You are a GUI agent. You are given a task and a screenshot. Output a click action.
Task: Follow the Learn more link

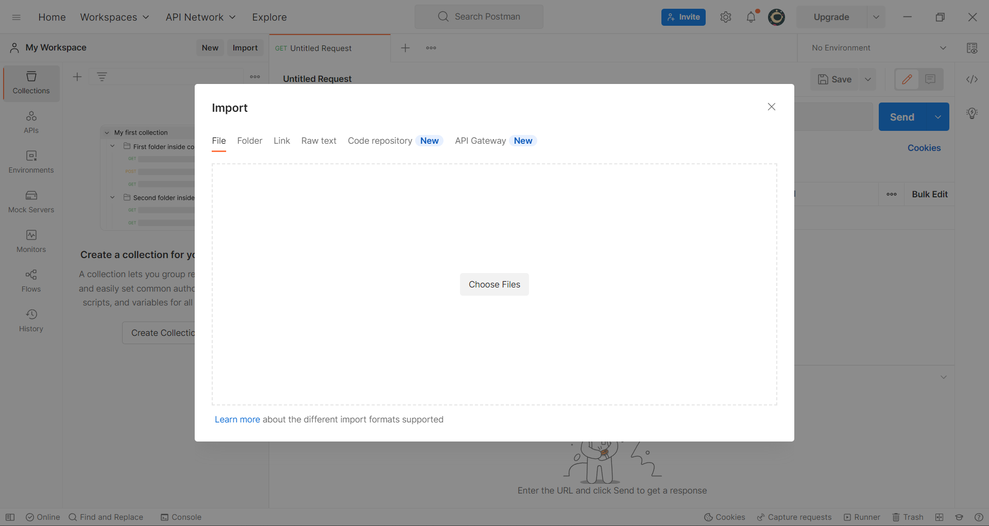(237, 419)
